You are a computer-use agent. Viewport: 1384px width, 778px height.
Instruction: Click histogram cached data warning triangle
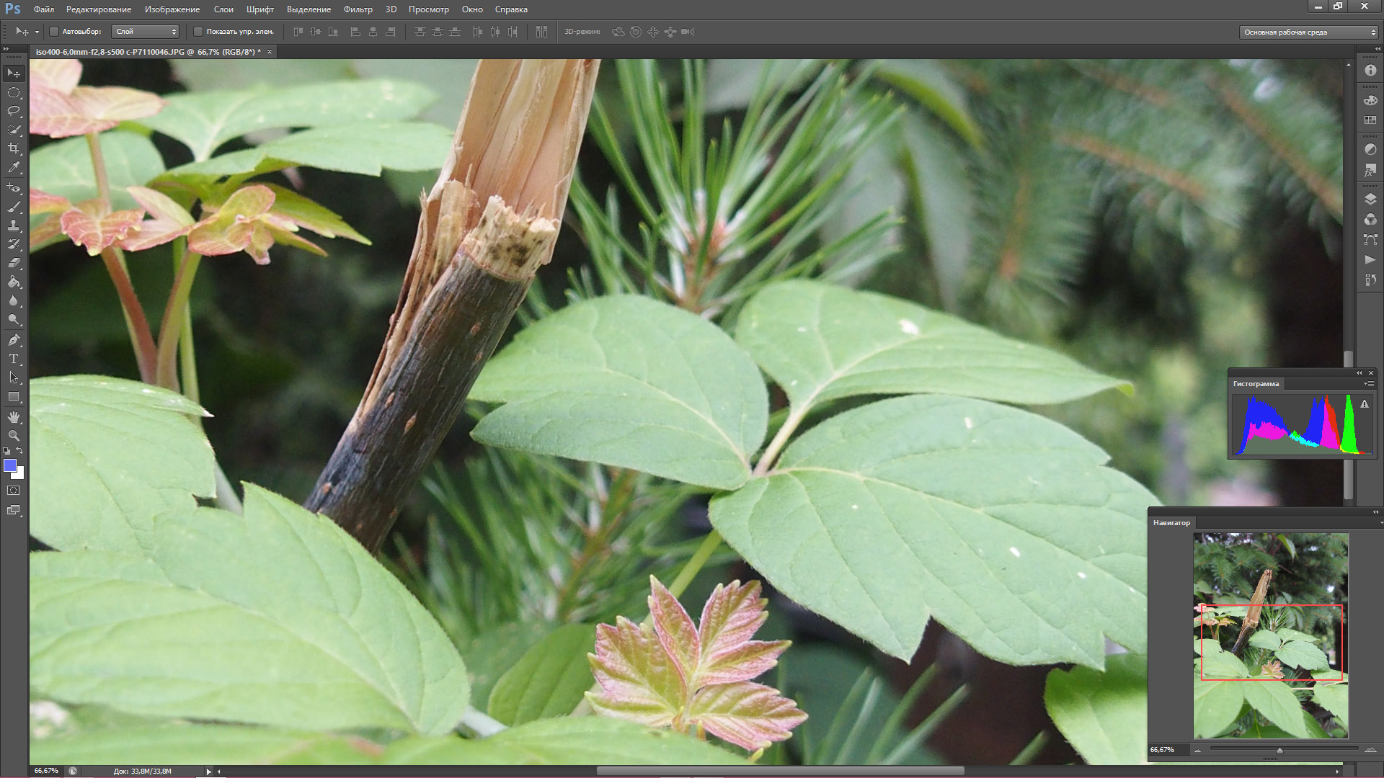[1364, 405]
